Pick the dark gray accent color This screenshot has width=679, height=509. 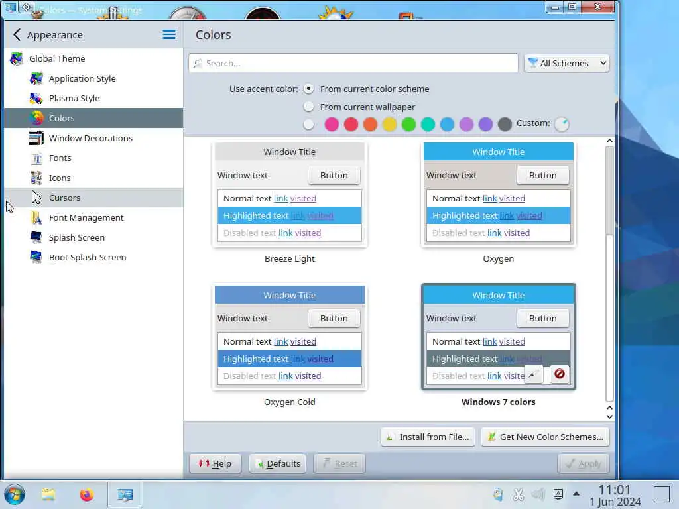tap(505, 124)
